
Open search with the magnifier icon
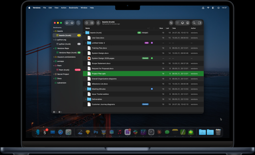[x=194, y=23]
